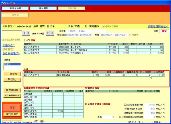Click the 訪問看護 row
This screenshot has width=171, height=124.
[x=54, y=100]
